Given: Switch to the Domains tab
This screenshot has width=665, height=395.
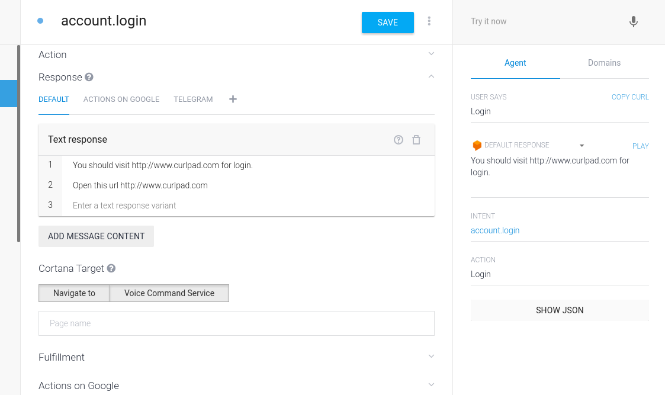Looking at the screenshot, I should coord(604,63).
